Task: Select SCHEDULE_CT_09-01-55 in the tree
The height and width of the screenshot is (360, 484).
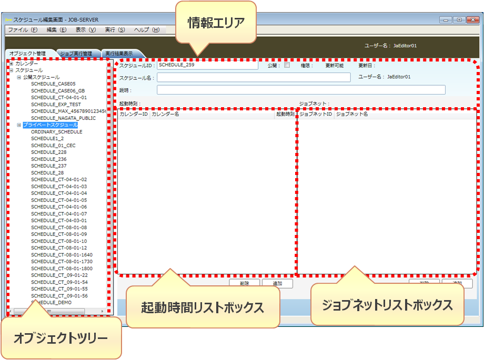Action: tap(59, 289)
